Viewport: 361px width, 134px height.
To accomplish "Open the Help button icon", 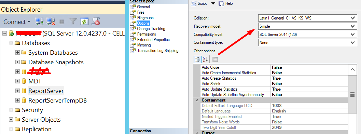I will [x=221, y=3].
